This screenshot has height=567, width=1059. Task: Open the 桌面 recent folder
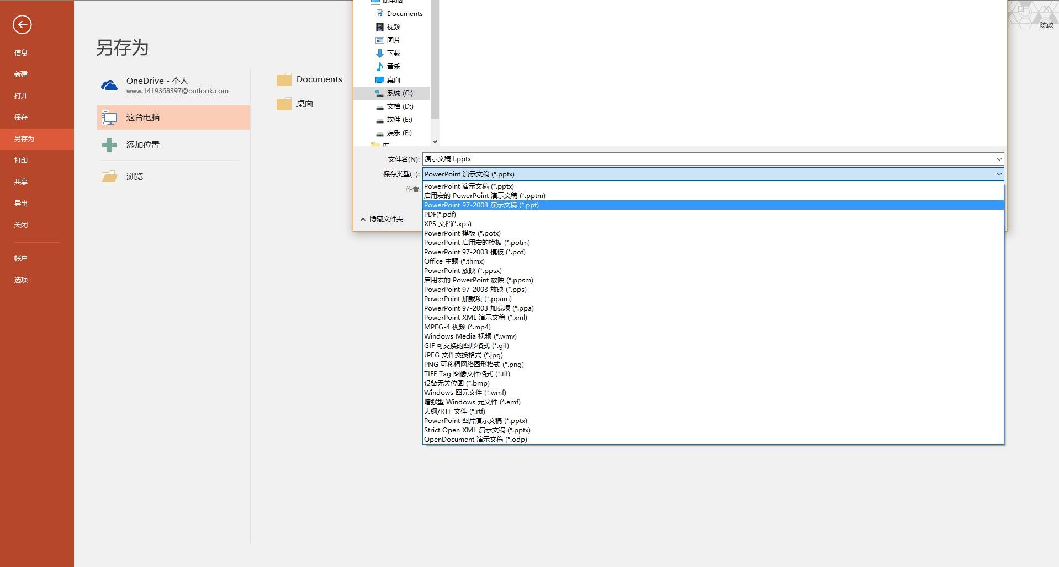tap(295, 104)
